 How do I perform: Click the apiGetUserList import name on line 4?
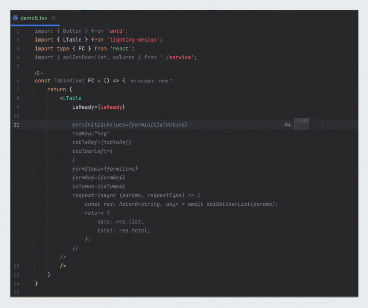coord(85,57)
